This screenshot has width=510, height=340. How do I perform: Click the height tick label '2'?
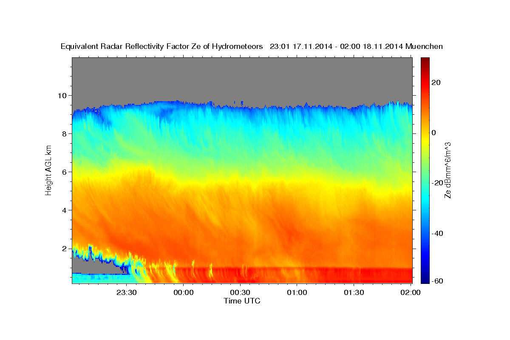[65, 248]
